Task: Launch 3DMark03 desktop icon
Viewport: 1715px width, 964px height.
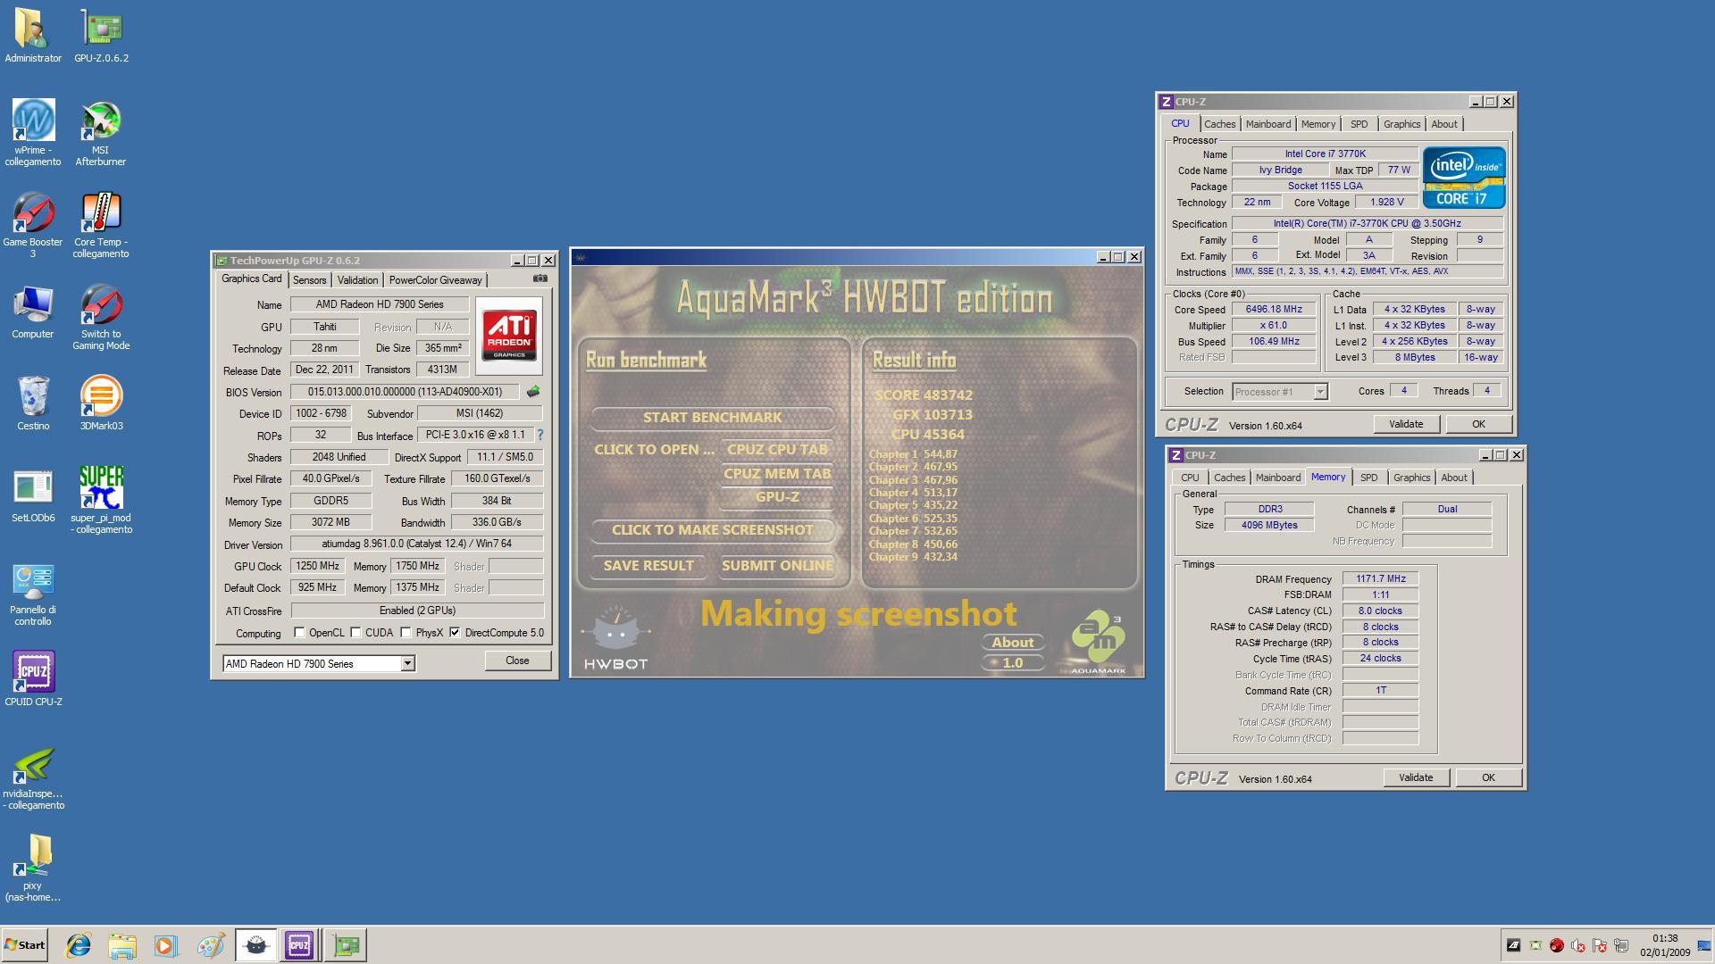Action: 101,403
